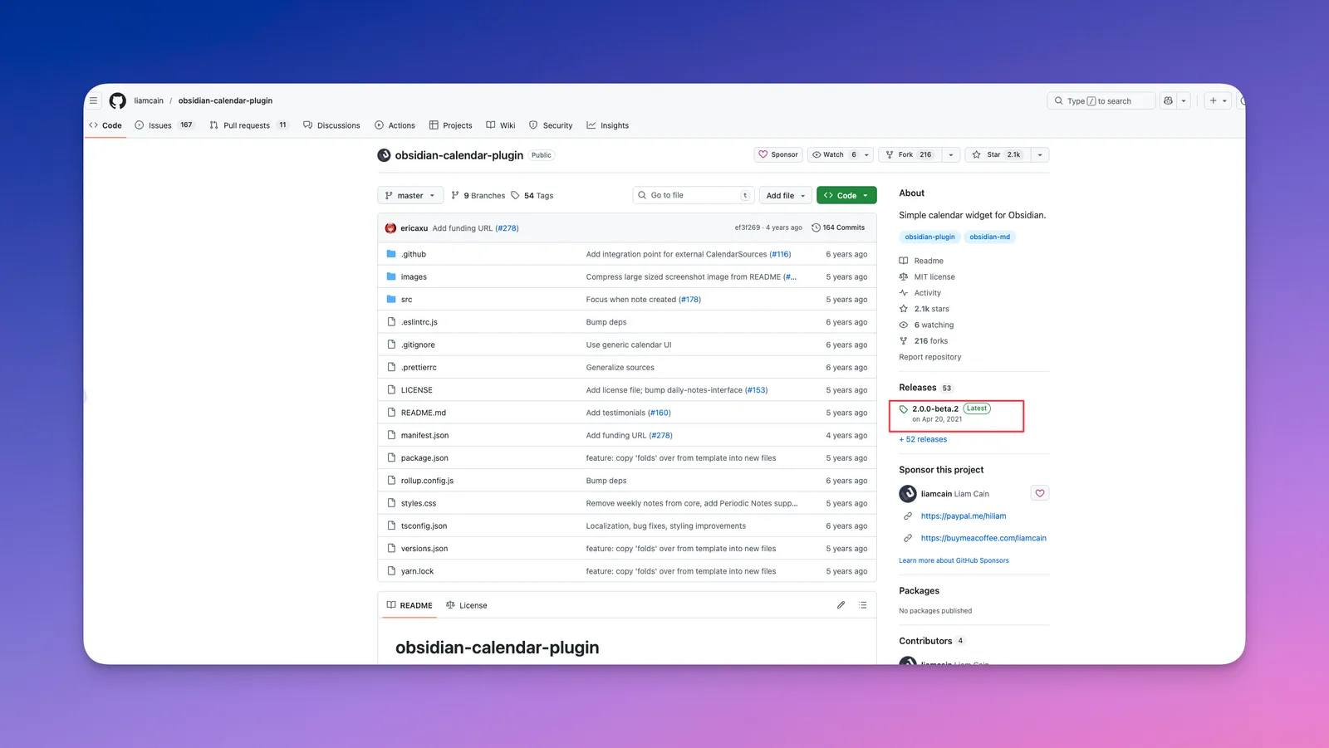Click the Type / to search box

coord(1101,101)
